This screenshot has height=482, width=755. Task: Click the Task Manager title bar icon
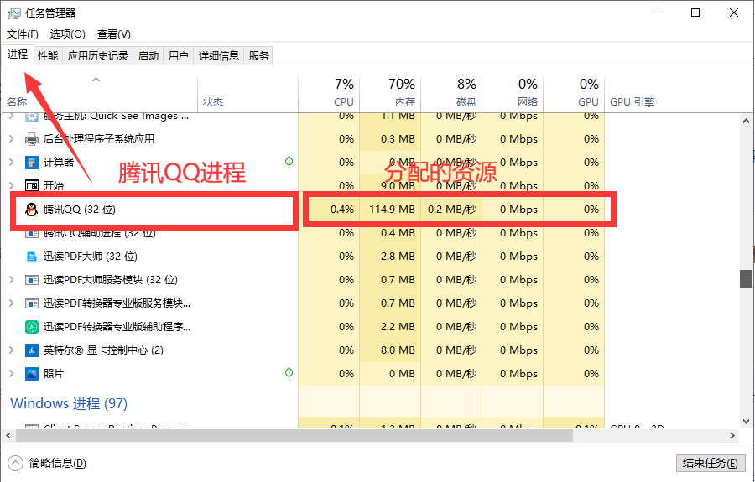click(13, 13)
